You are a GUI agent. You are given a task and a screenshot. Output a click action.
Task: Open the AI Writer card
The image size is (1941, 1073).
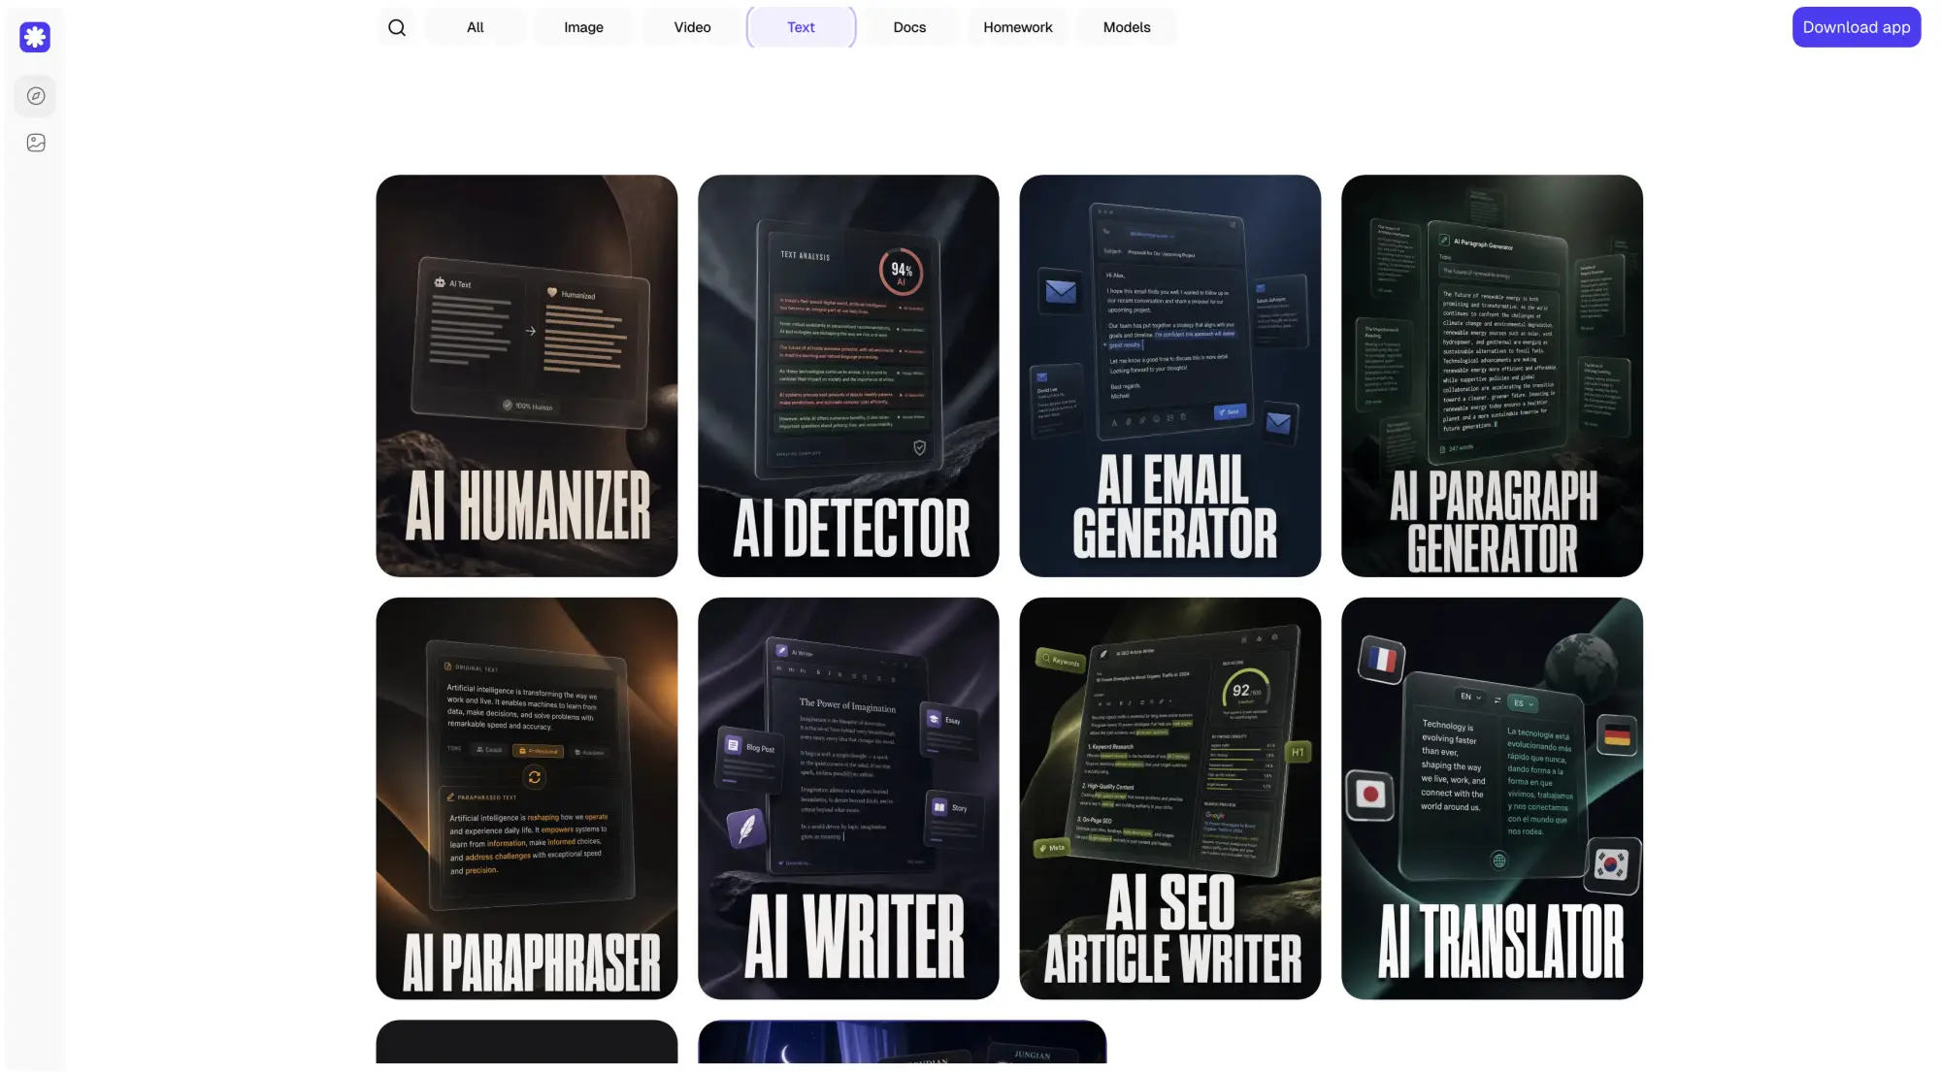(848, 798)
